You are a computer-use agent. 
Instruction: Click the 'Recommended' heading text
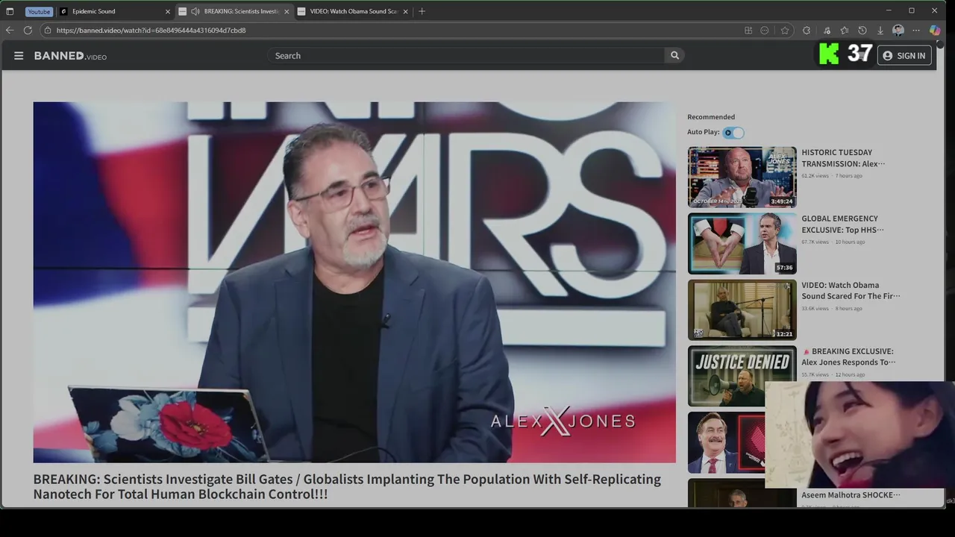pos(711,117)
